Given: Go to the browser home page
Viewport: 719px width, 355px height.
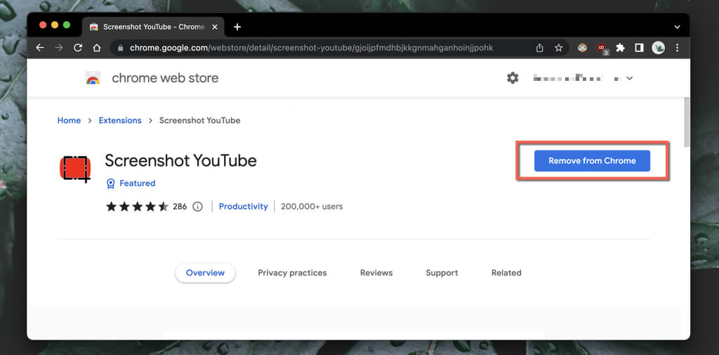Looking at the screenshot, I should pos(97,48).
